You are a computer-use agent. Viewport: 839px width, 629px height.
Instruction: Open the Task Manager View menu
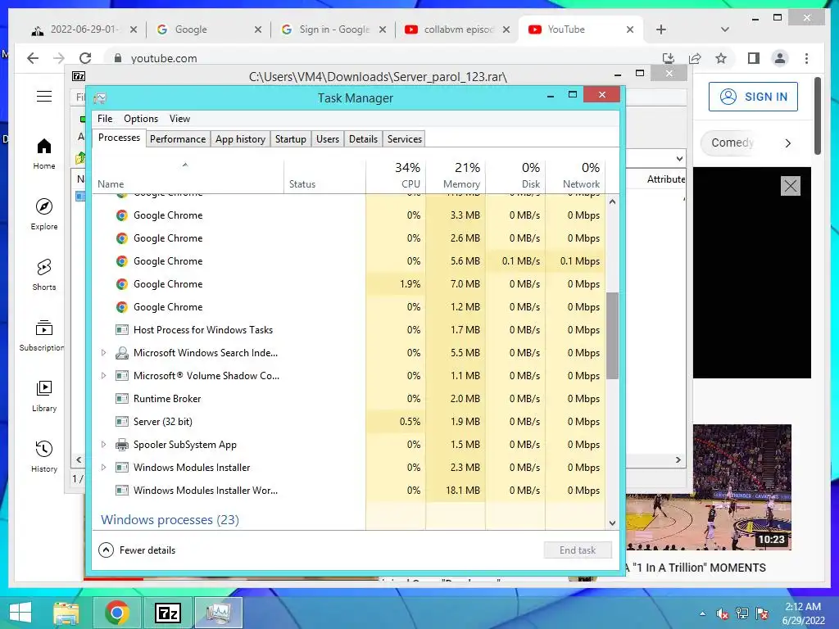click(179, 119)
